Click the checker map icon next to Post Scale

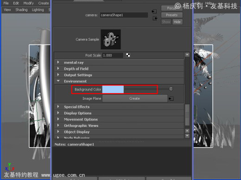tap(128, 55)
